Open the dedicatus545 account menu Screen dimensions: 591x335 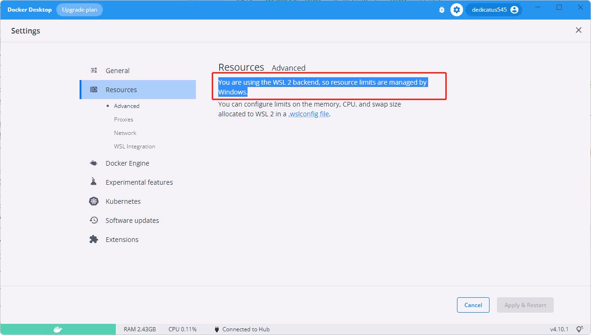[x=494, y=10]
